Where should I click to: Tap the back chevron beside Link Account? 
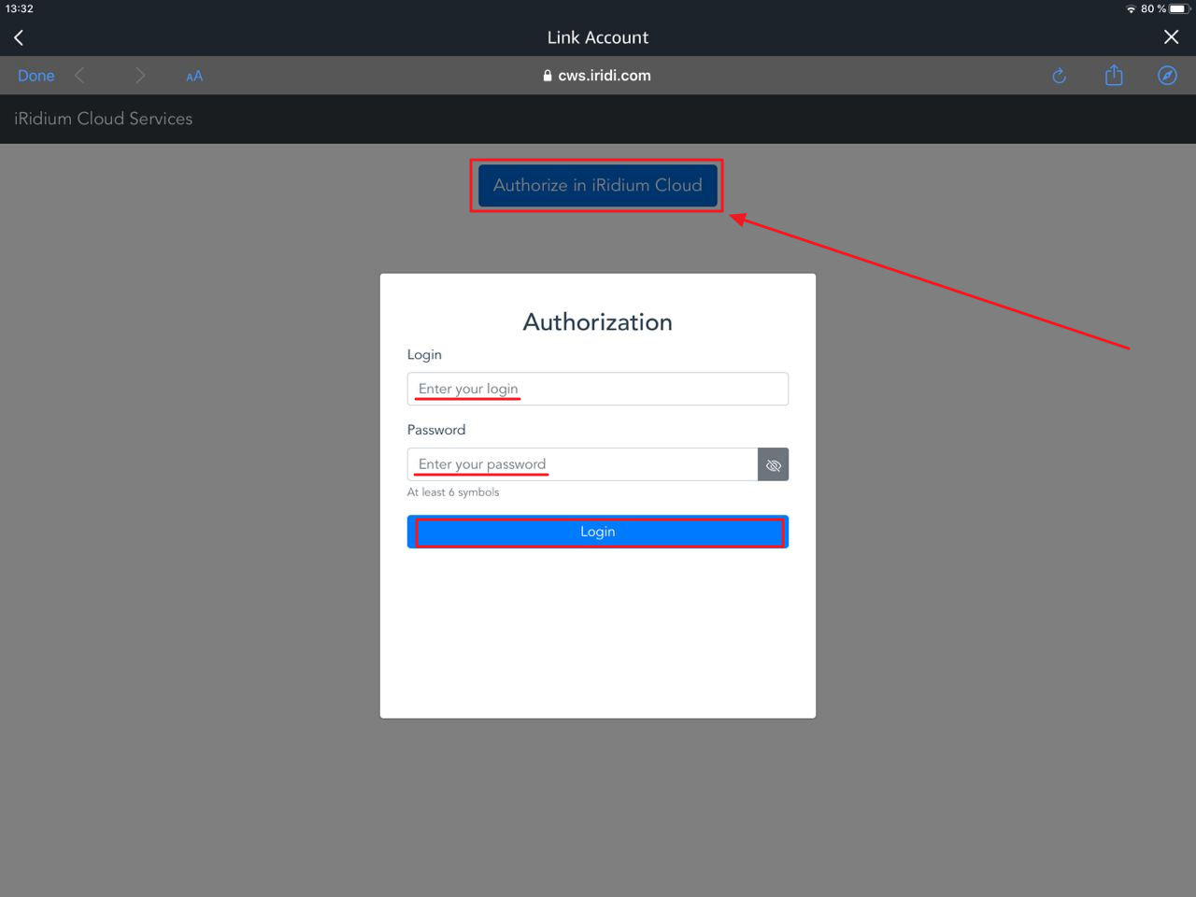coord(19,37)
